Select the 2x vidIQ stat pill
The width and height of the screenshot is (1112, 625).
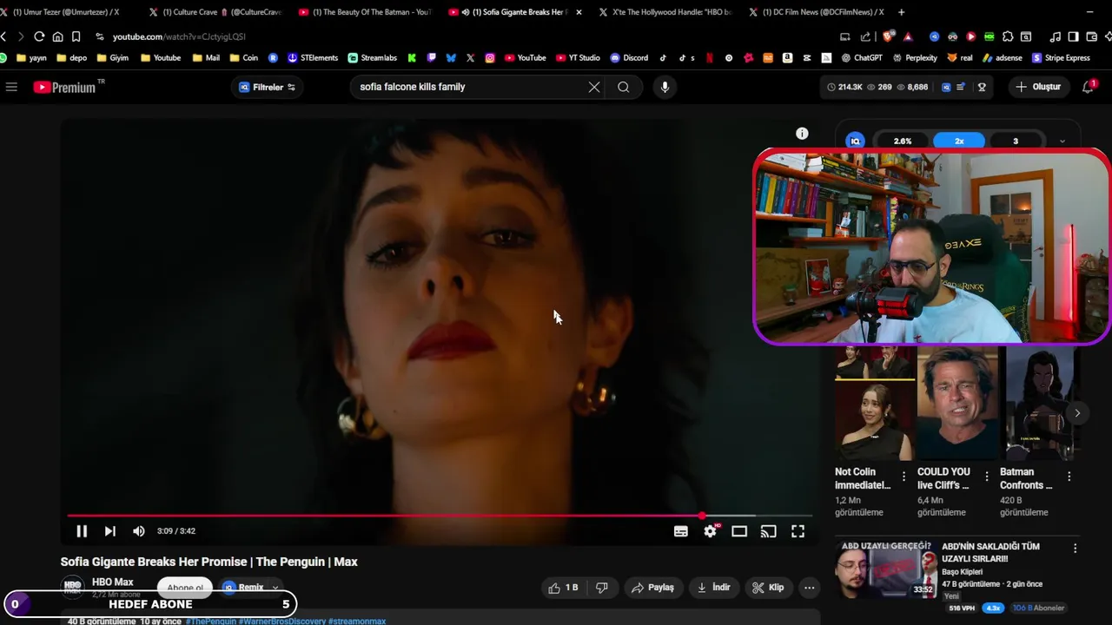pos(959,141)
